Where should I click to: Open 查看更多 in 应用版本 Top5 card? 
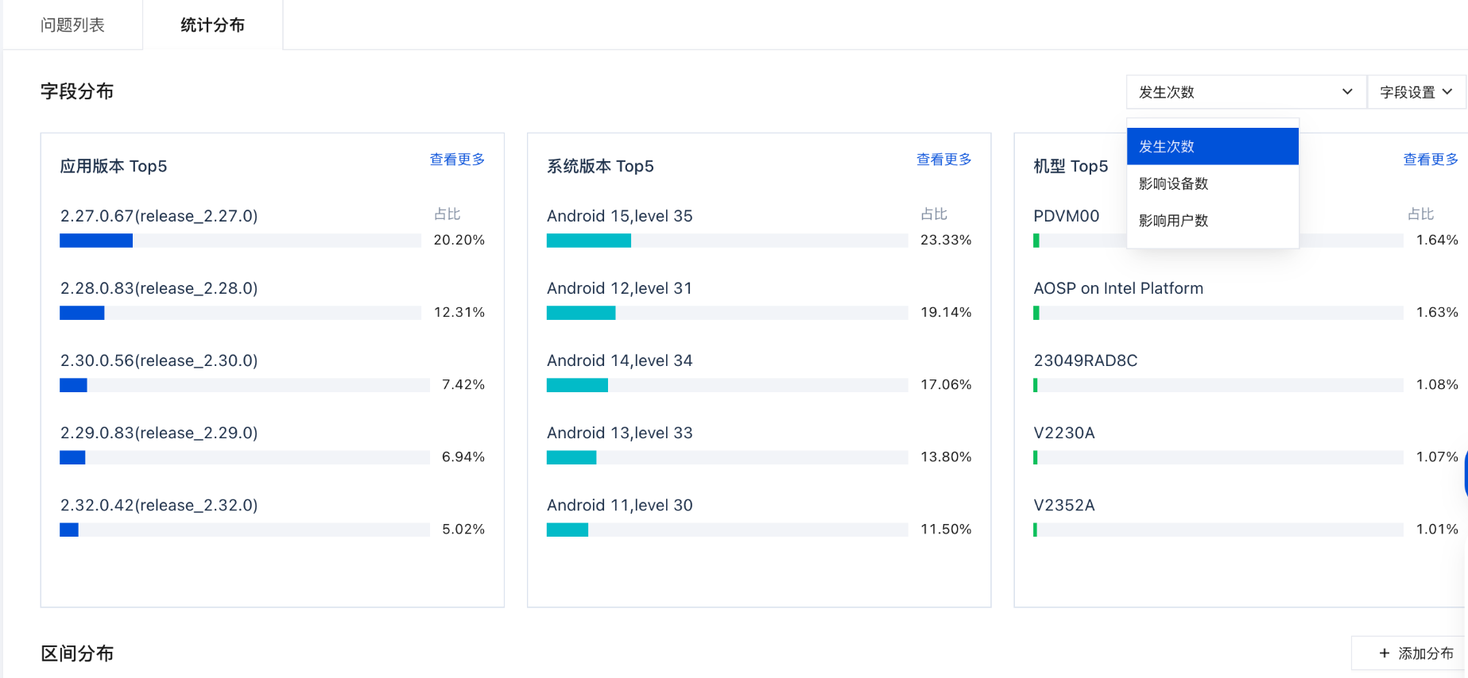(x=457, y=160)
